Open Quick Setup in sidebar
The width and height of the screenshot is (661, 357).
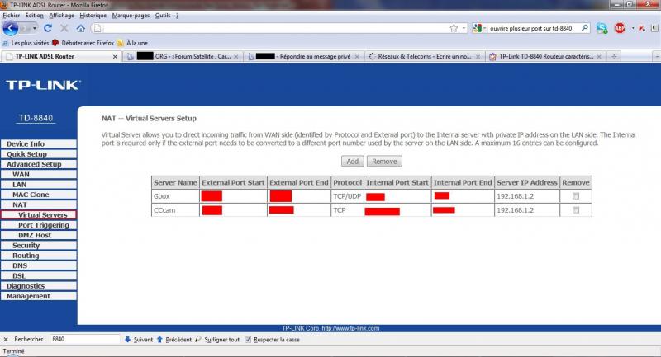tap(38, 154)
